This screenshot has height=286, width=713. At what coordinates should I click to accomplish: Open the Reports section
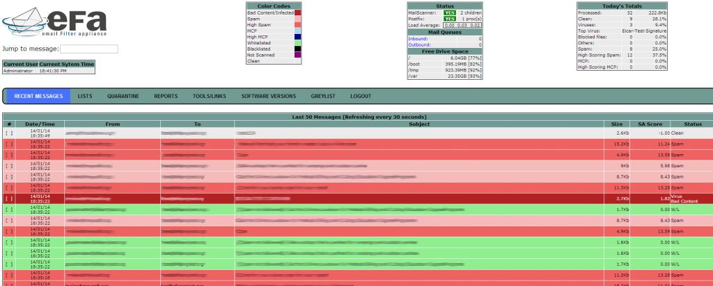pyautogui.click(x=166, y=96)
